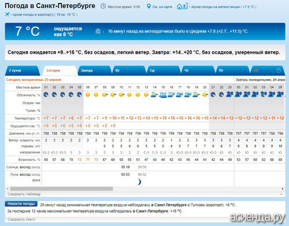Click the help question mark icon
Screen dimensions: 289x226
coord(278,70)
